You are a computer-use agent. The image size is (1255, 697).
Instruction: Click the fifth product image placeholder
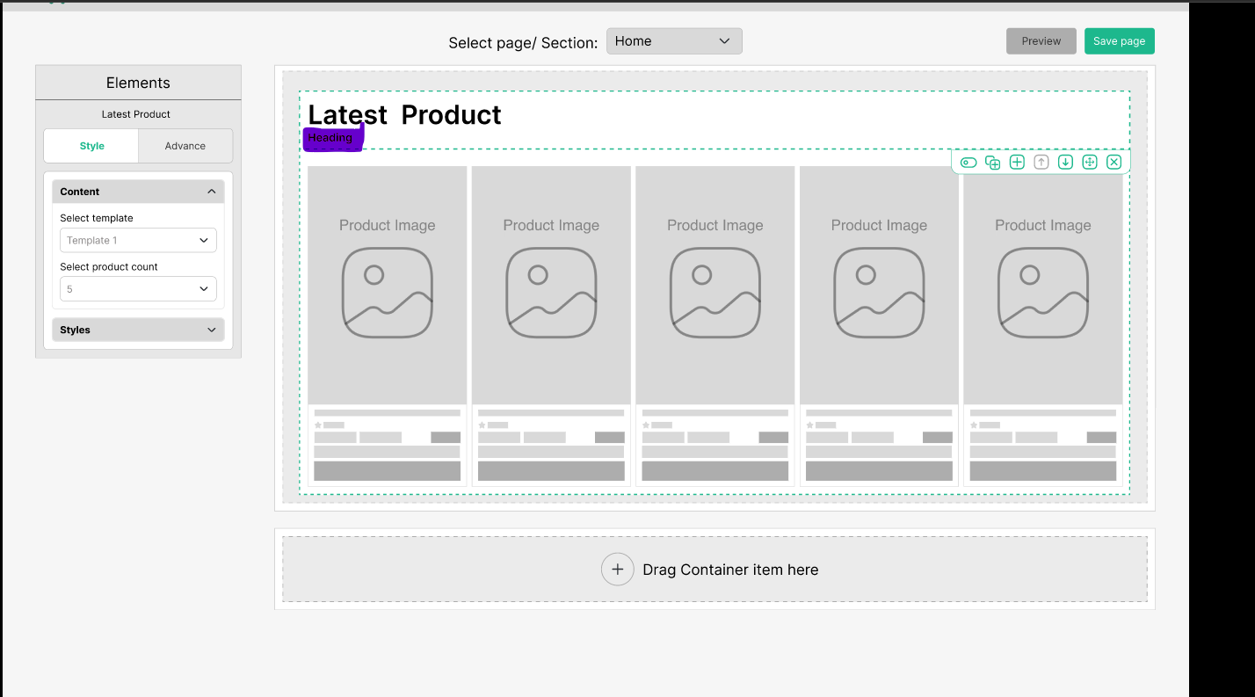pos(1043,286)
